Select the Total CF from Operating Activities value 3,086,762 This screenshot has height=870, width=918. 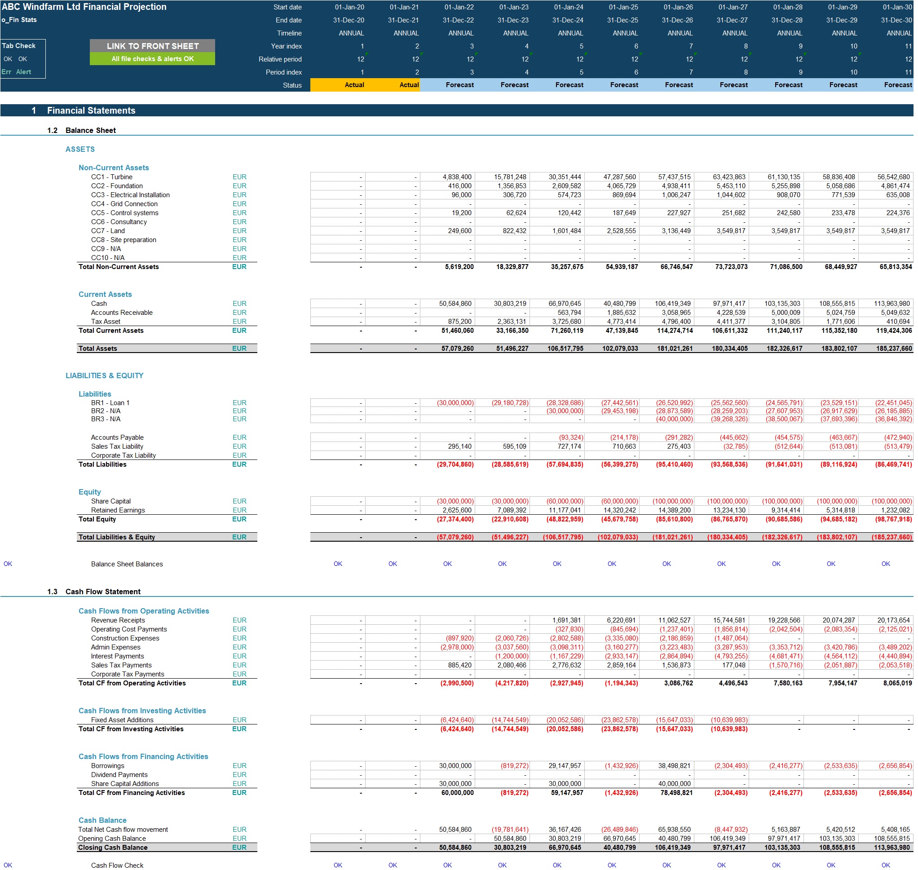[x=679, y=684]
